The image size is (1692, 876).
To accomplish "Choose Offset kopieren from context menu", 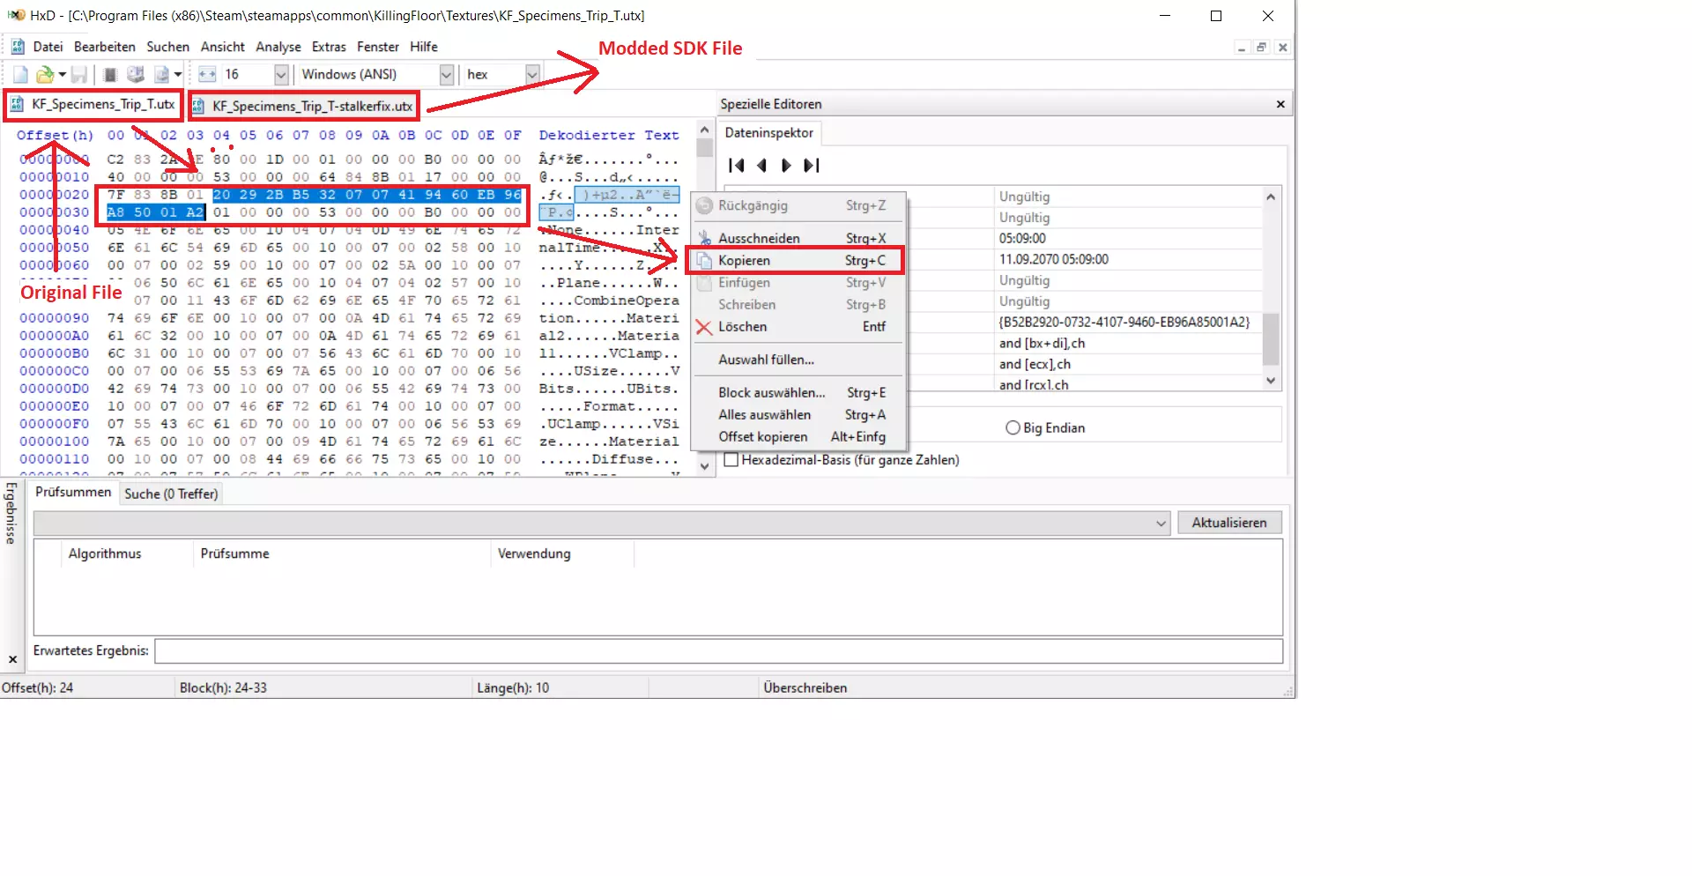I will [798, 437].
